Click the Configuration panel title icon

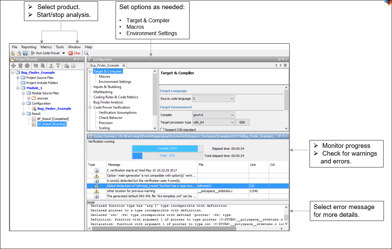[x=90, y=59]
